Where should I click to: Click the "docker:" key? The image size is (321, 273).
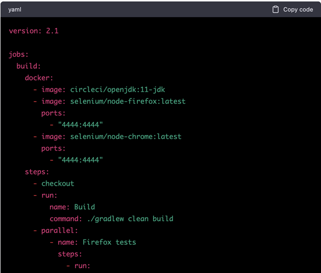click(39, 78)
